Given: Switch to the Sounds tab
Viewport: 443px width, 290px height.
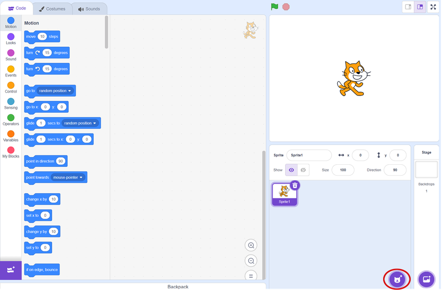Looking at the screenshot, I should [90, 9].
